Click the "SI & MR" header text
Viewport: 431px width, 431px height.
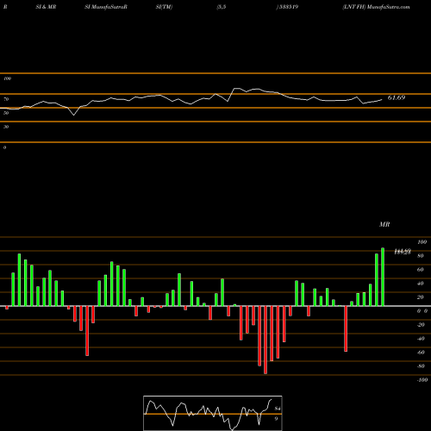point(46,7)
